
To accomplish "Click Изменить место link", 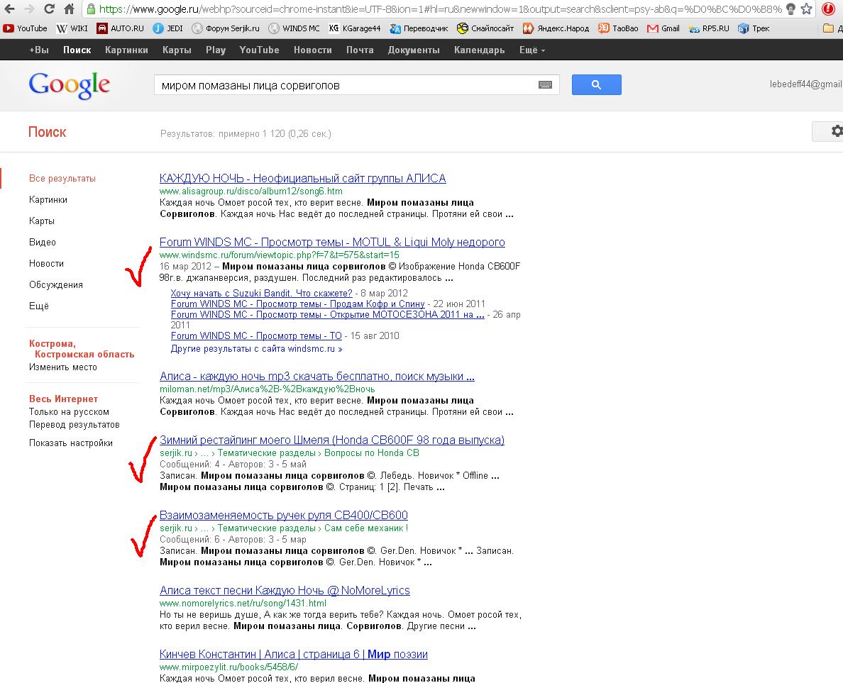I will point(63,367).
